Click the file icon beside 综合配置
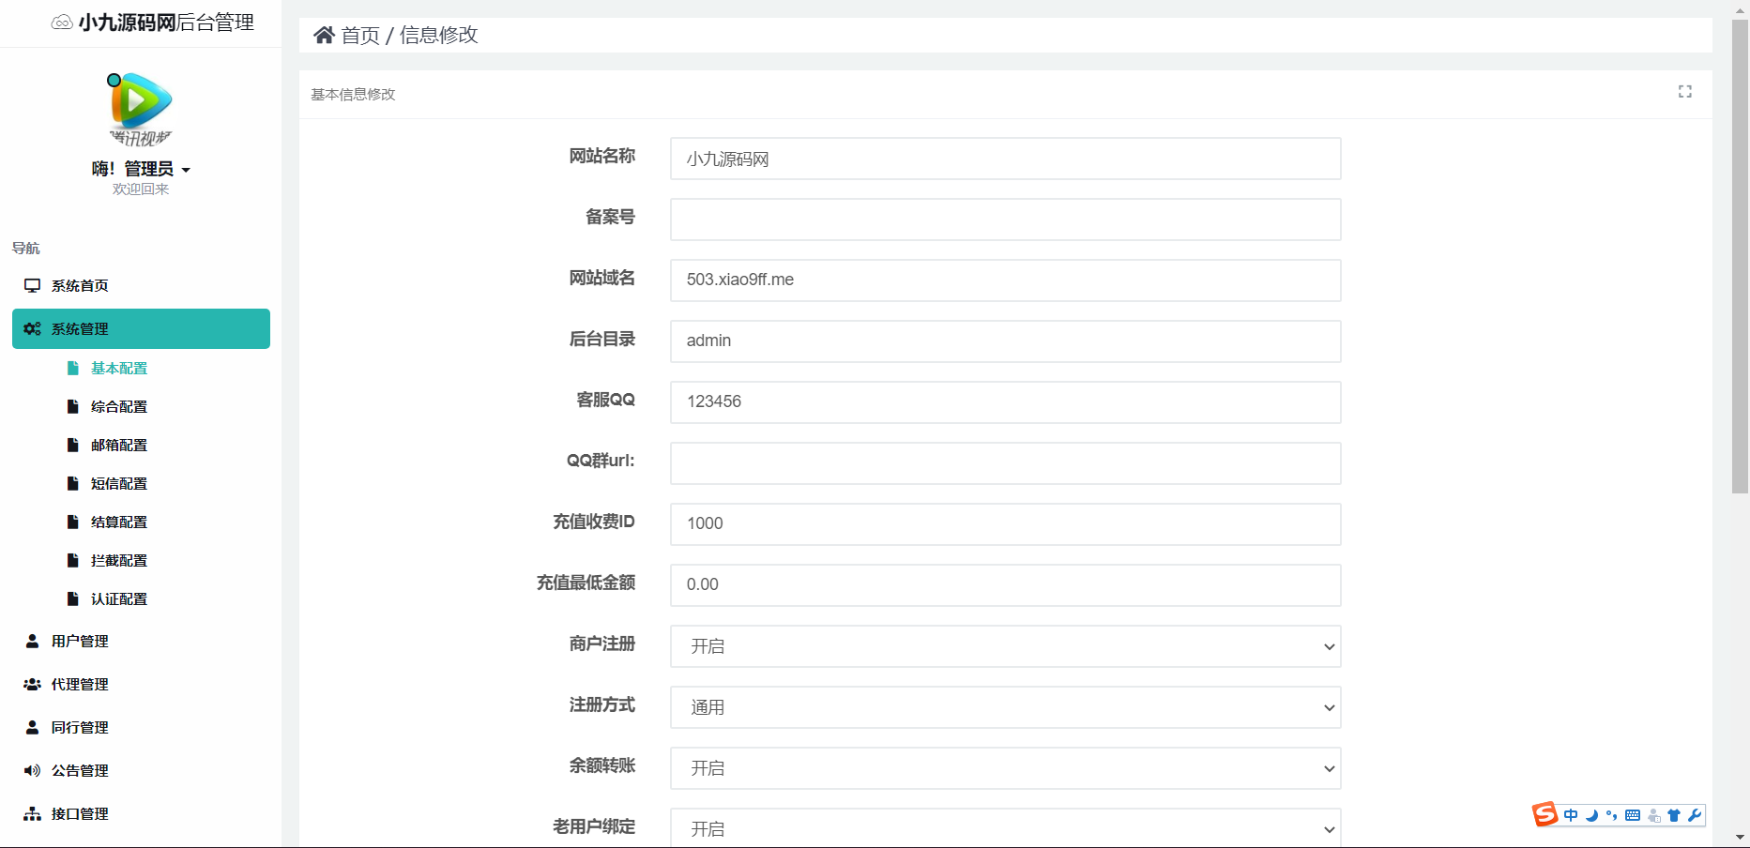This screenshot has height=848, width=1750. [73, 406]
